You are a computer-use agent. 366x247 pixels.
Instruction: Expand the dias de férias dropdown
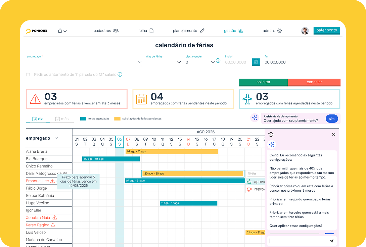(x=164, y=62)
